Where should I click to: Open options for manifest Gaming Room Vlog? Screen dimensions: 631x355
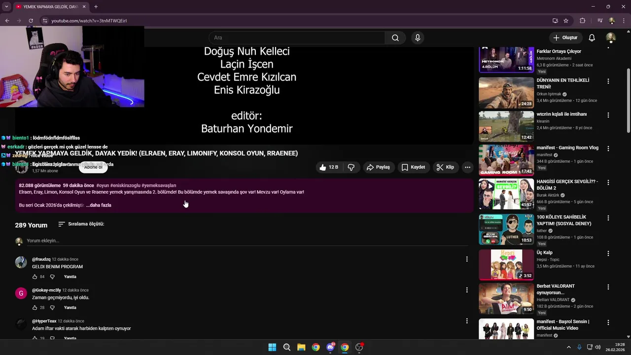click(608, 148)
